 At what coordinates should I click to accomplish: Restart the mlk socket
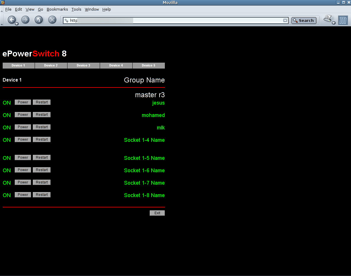pyautogui.click(x=42, y=127)
